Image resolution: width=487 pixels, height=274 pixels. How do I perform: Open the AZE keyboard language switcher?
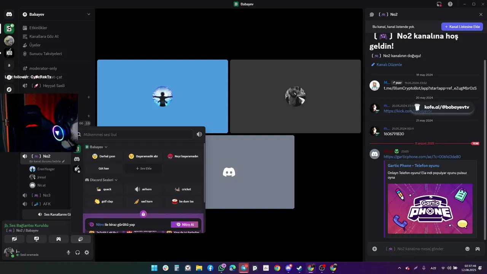click(433, 268)
